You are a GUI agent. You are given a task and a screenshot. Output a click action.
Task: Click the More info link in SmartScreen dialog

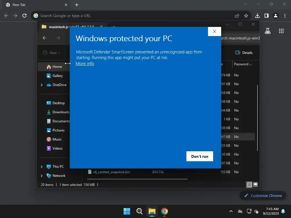tap(85, 63)
